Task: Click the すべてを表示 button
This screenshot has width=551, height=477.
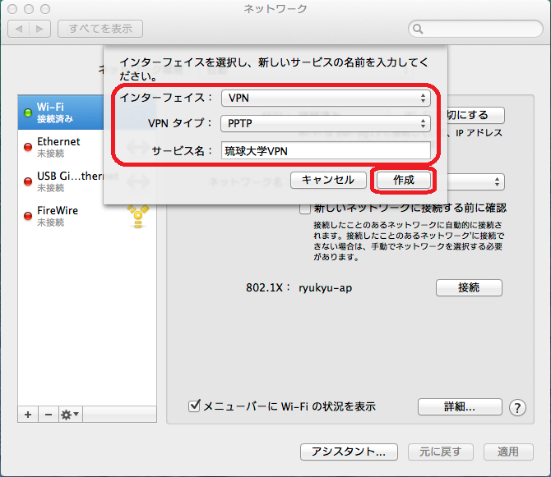Action: click(100, 29)
